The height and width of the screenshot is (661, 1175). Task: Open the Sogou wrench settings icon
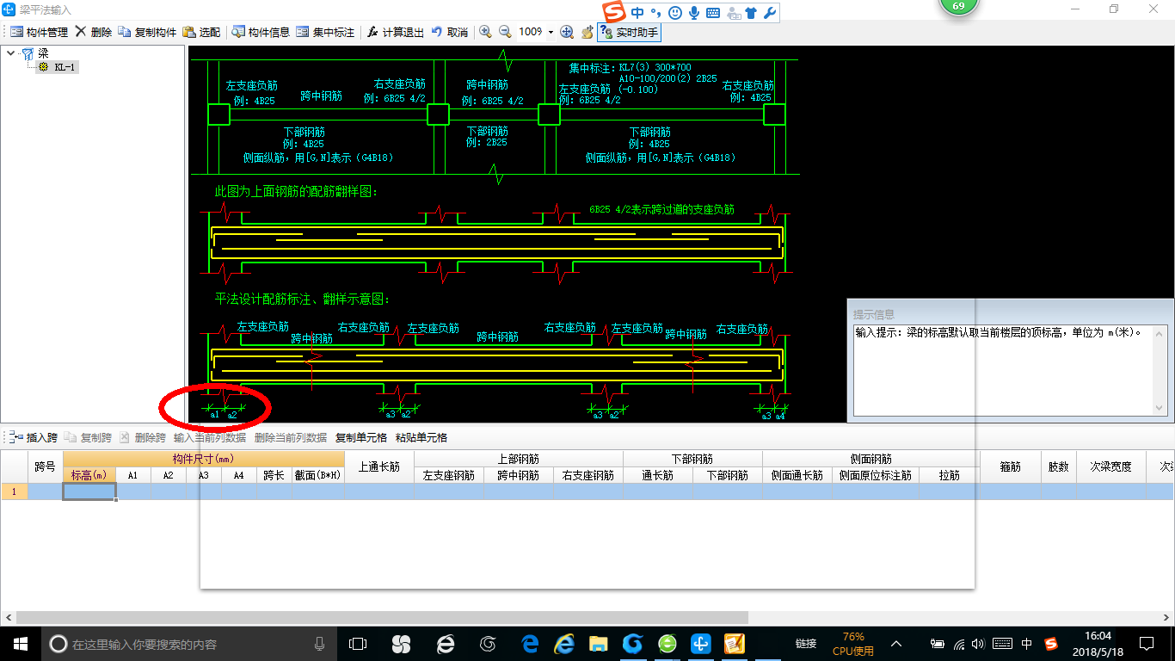(770, 13)
